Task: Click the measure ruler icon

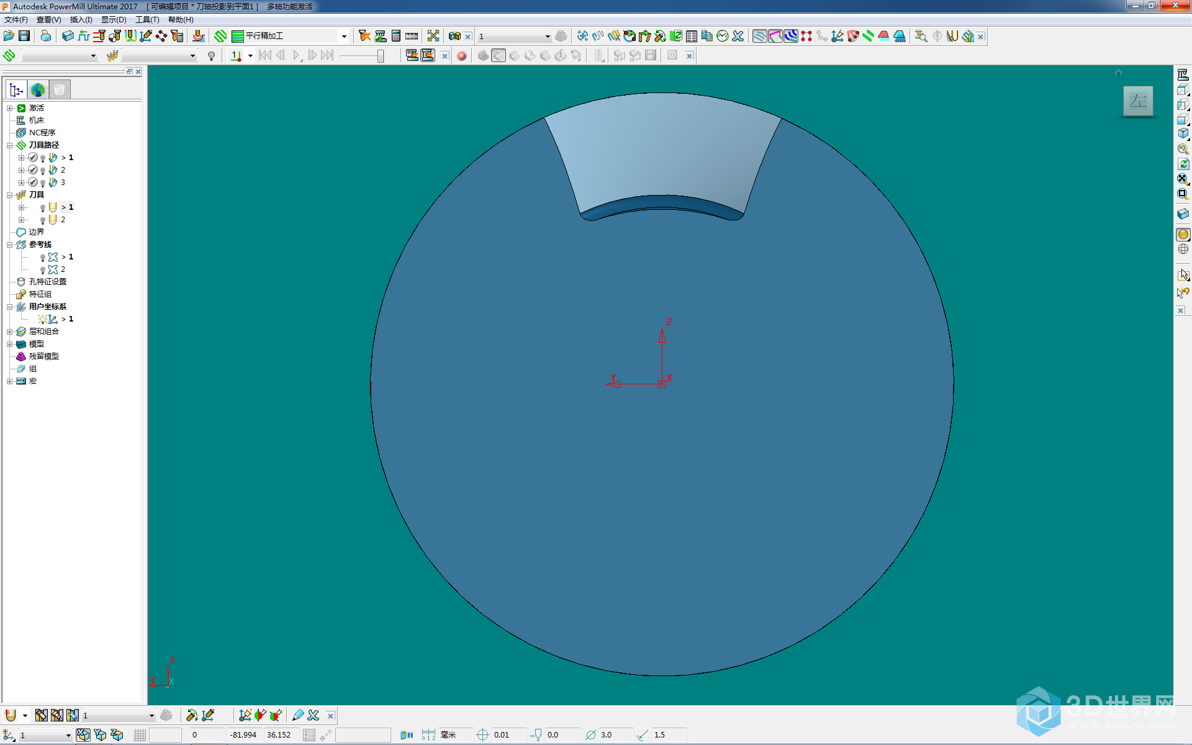Action: point(412,36)
